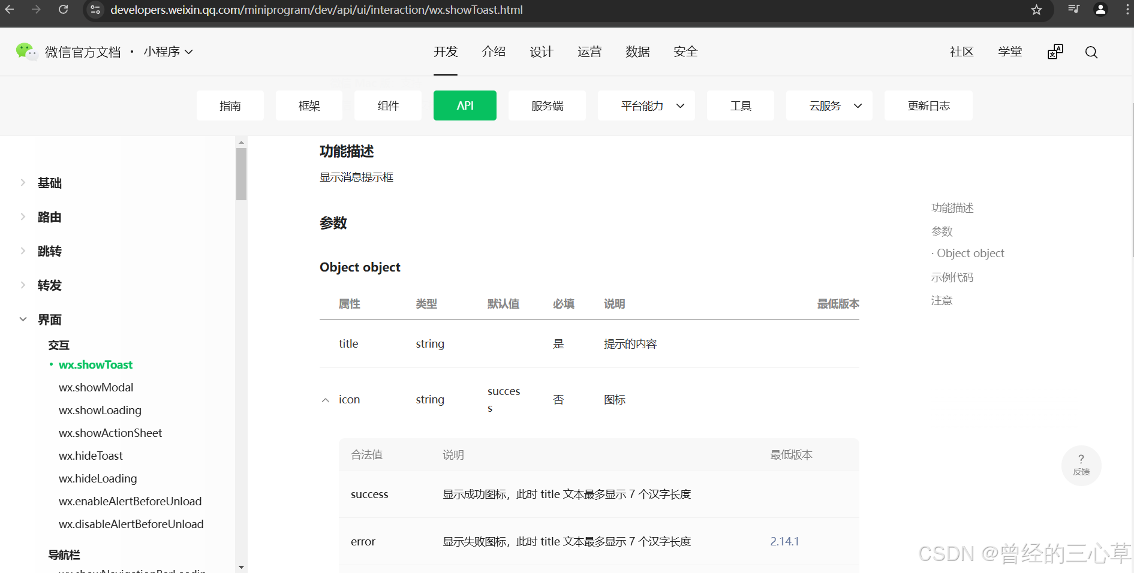The height and width of the screenshot is (573, 1134).
Task: Click the 'error' legal value cell
Action: click(363, 541)
